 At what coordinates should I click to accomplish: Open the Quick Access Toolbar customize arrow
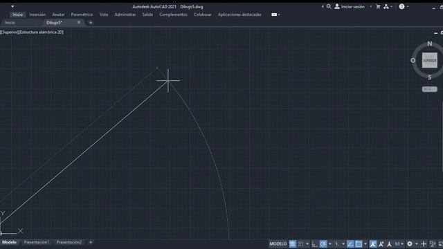pyautogui.click(x=12, y=6)
